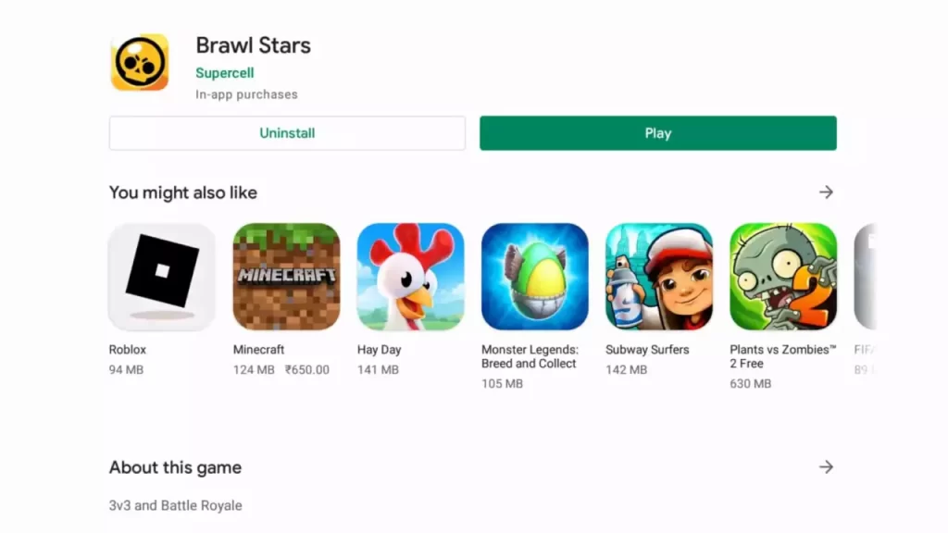Click the Monster Legends: Breed and Collect title
This screenshot has width=948, height=533.
click(x=530, y=356)
